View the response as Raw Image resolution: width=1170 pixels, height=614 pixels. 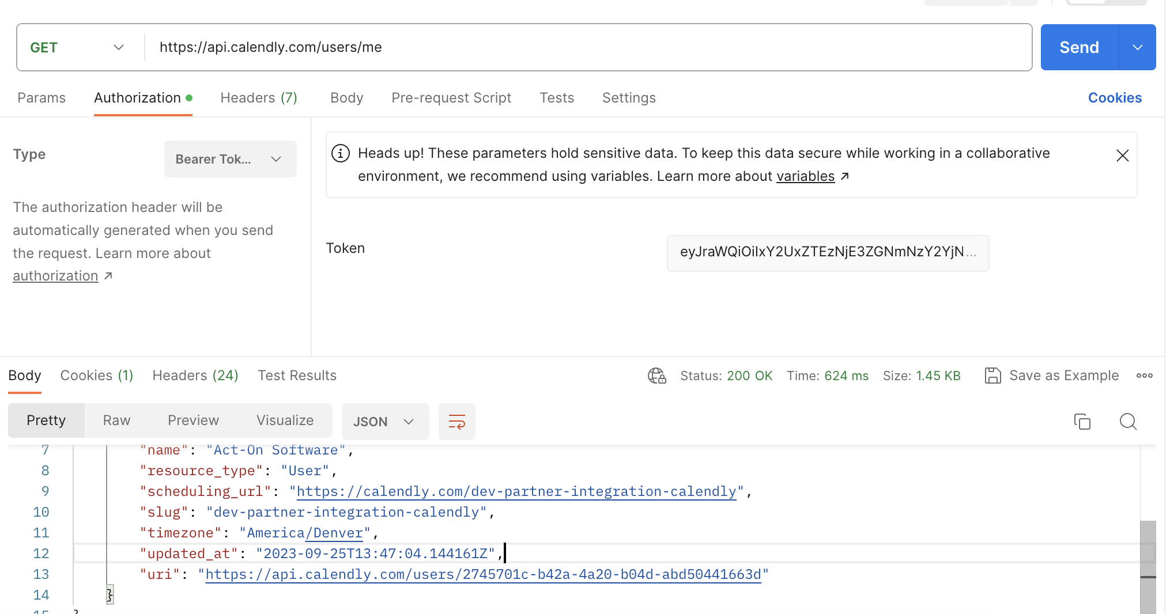(116, 420)
